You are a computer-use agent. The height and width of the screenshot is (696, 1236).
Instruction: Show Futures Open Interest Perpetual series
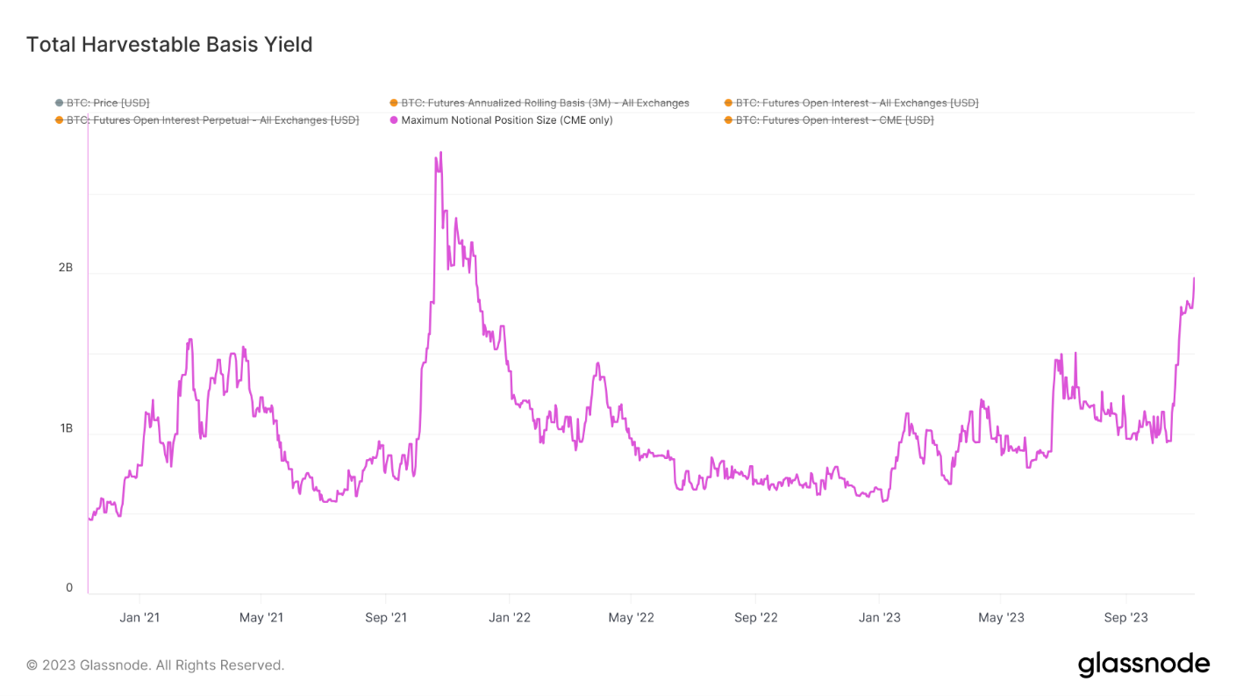pyautogui.click(x=212, y=120)
